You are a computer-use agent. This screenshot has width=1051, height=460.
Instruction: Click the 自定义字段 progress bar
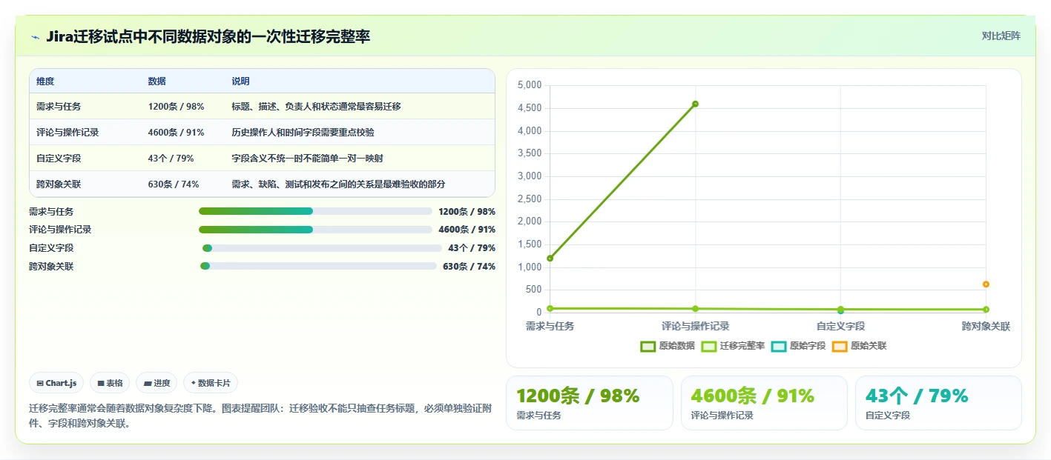[322, 248]
